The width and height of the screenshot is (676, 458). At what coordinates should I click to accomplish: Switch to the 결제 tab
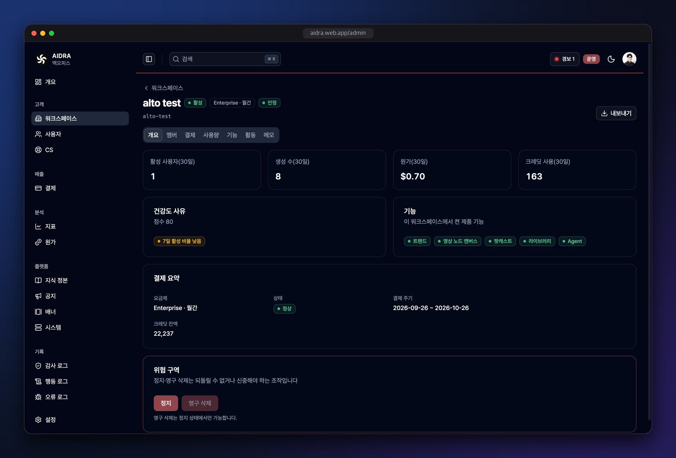click(x=190, y=135)
